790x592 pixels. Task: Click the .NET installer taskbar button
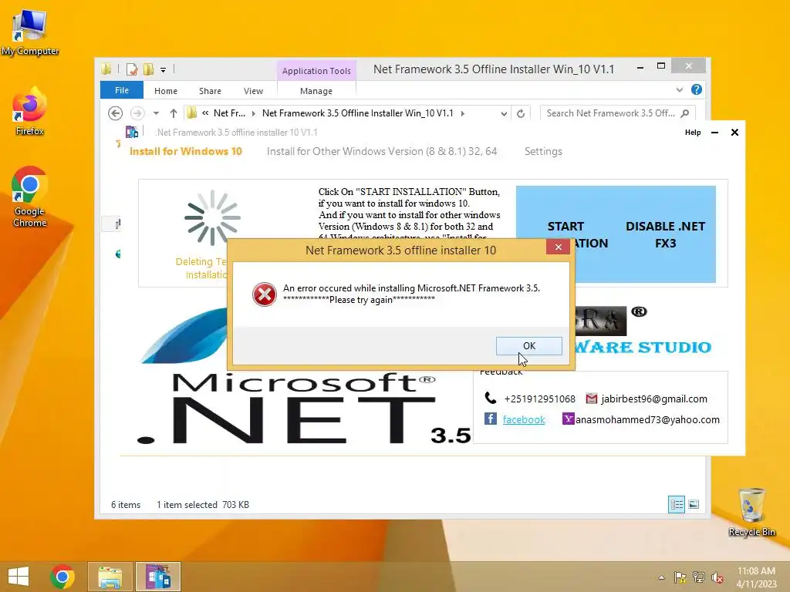[x=157, y=577]
